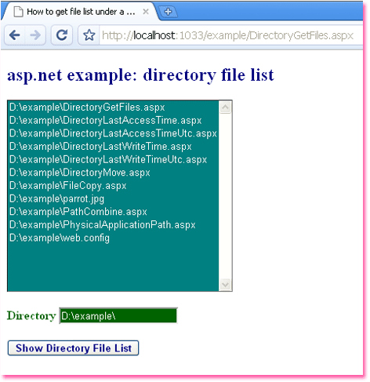Select DirectoryGetFiles.aspx in the list
Viewport: 370px width, 382px height.
pyautogui.click(x=113, y=107)
